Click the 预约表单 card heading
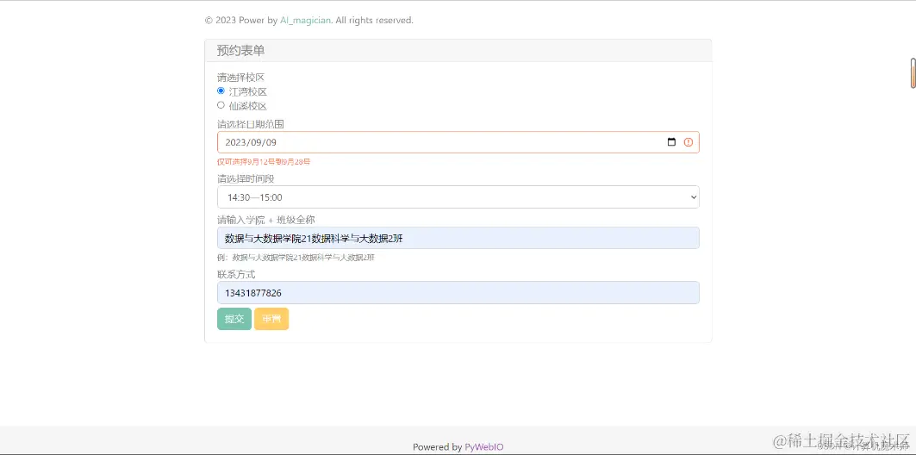The height and width of the screenshot is (455, 916). 240,51
